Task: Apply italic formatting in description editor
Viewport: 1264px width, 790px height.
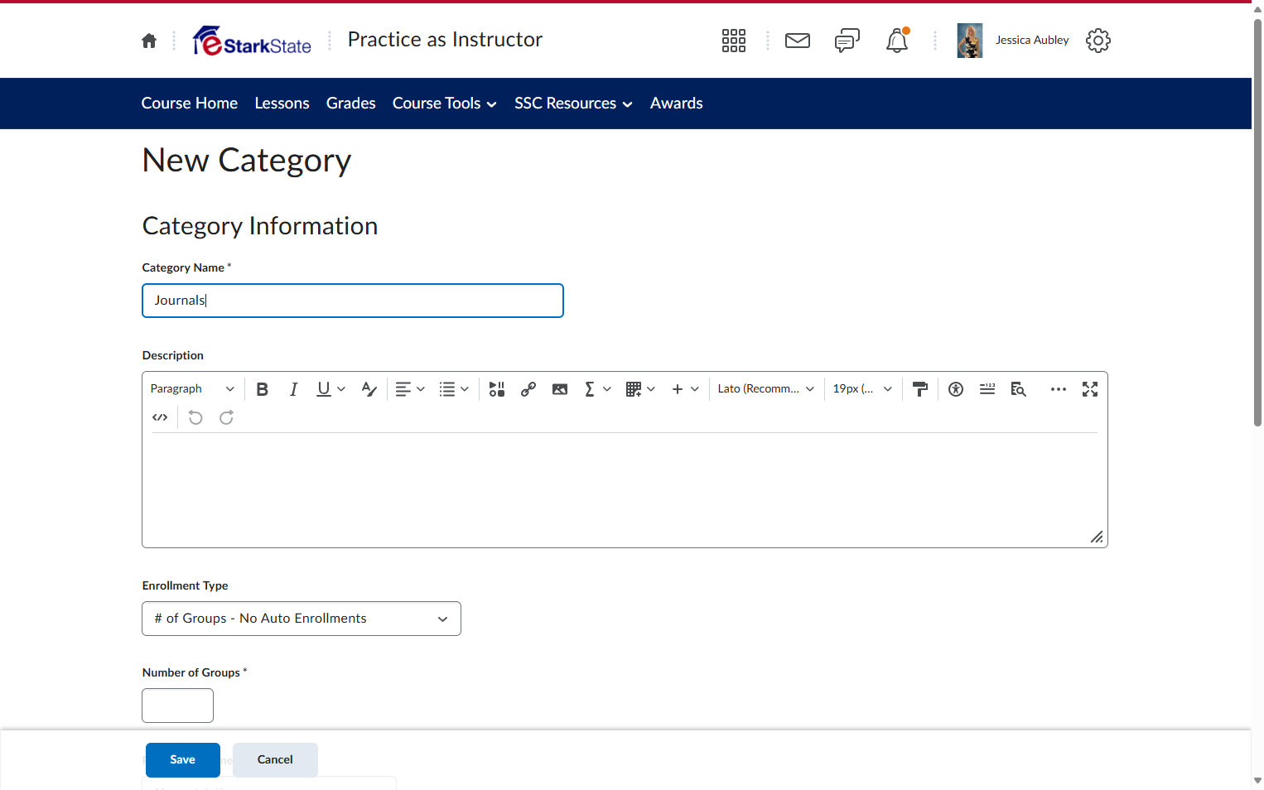Action: pos(293,389)
